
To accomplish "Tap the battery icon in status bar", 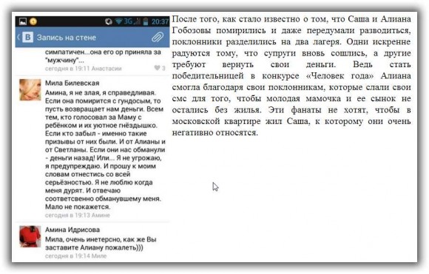I will coord(146,21).
